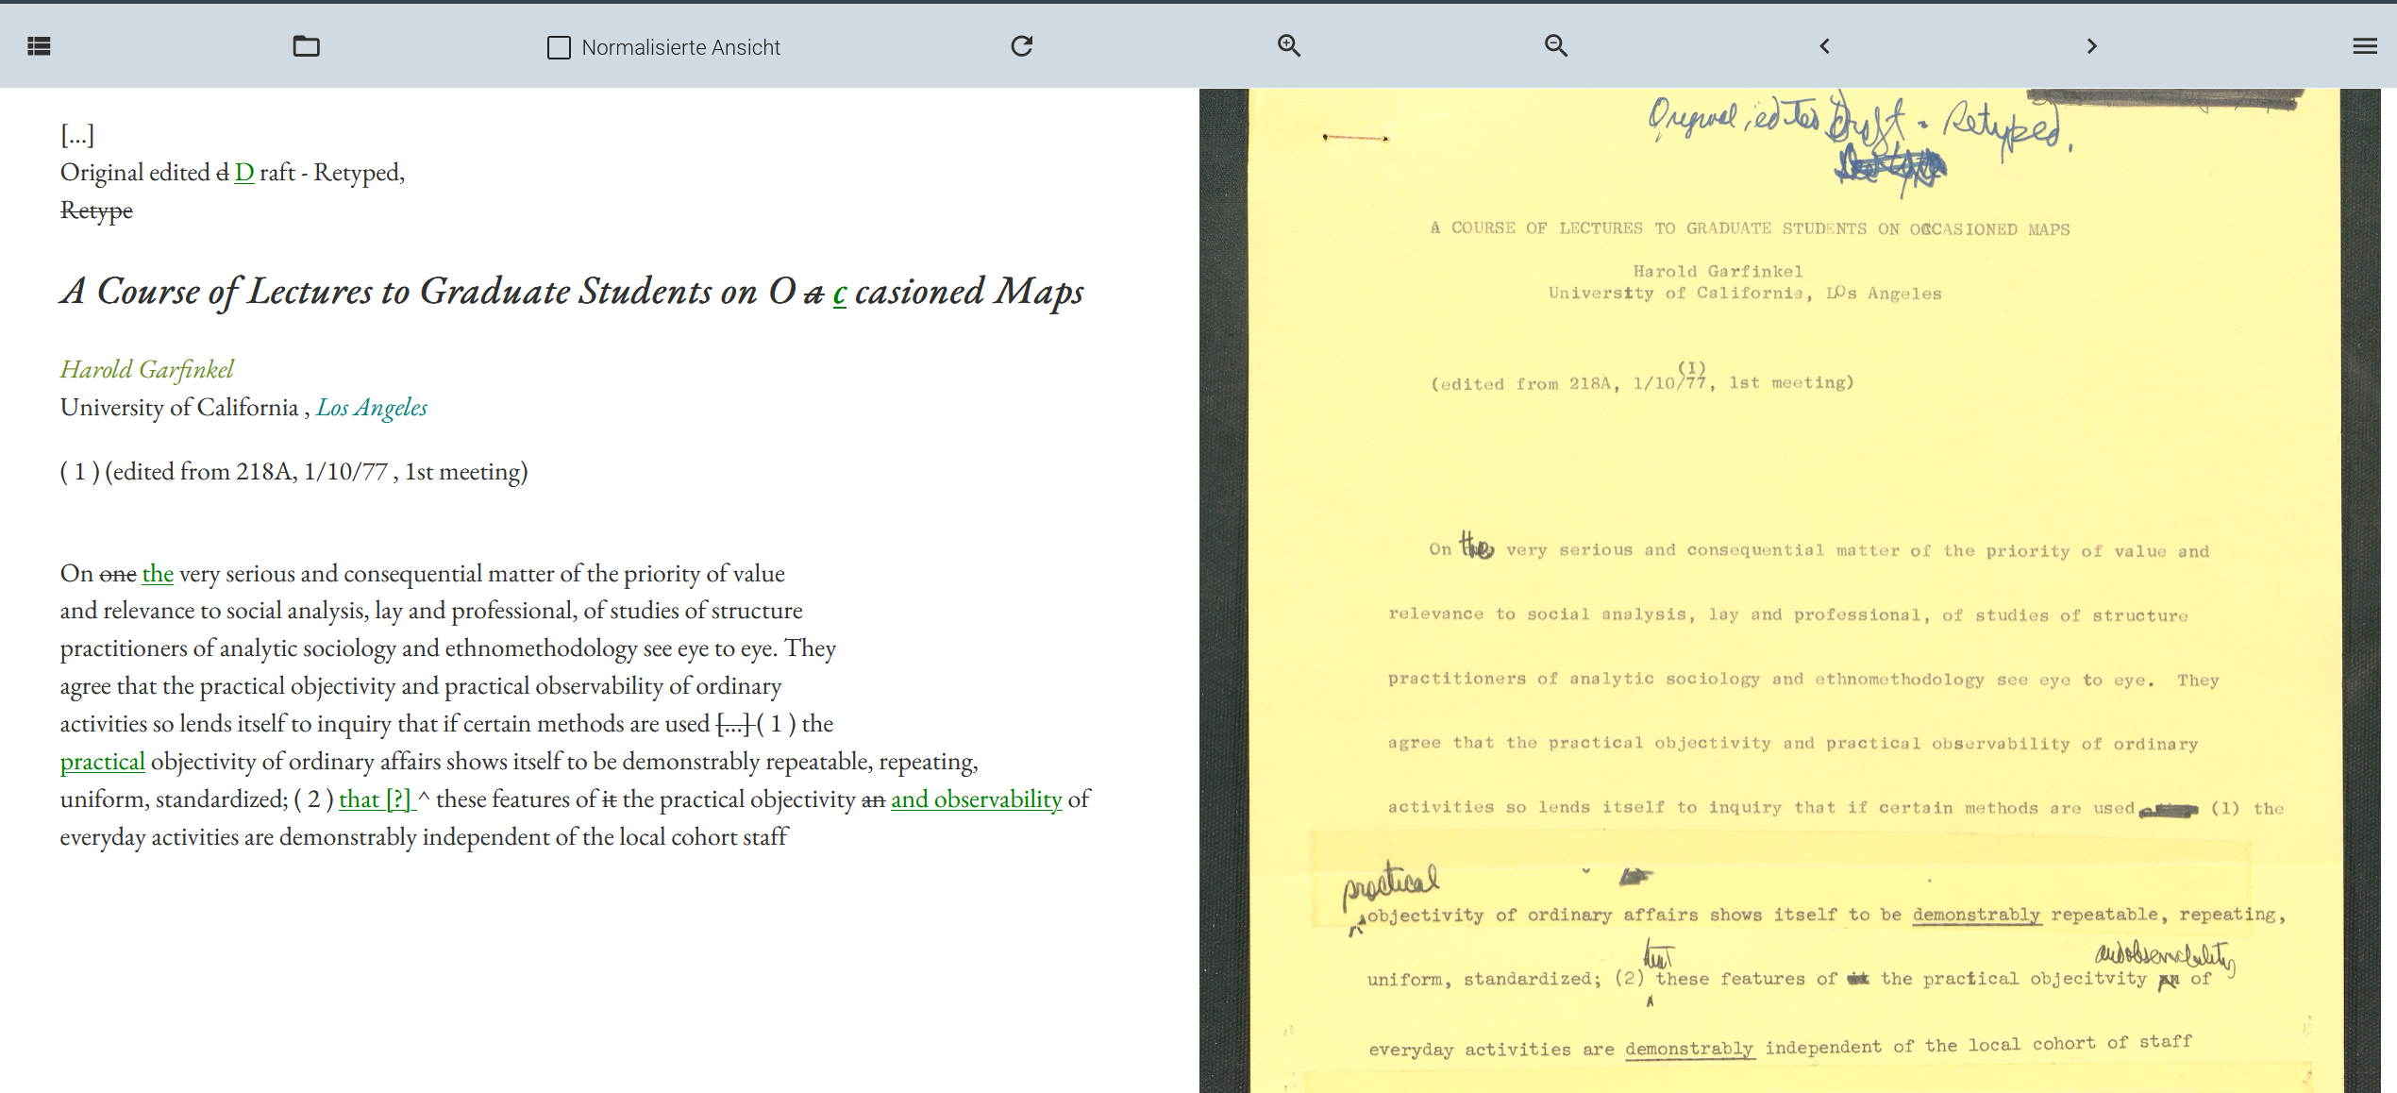The width and height of the screenshot is (2397, 1093).
Task: Enable the Normalisierte Ansicht checkbox
Action: point(559,47)
